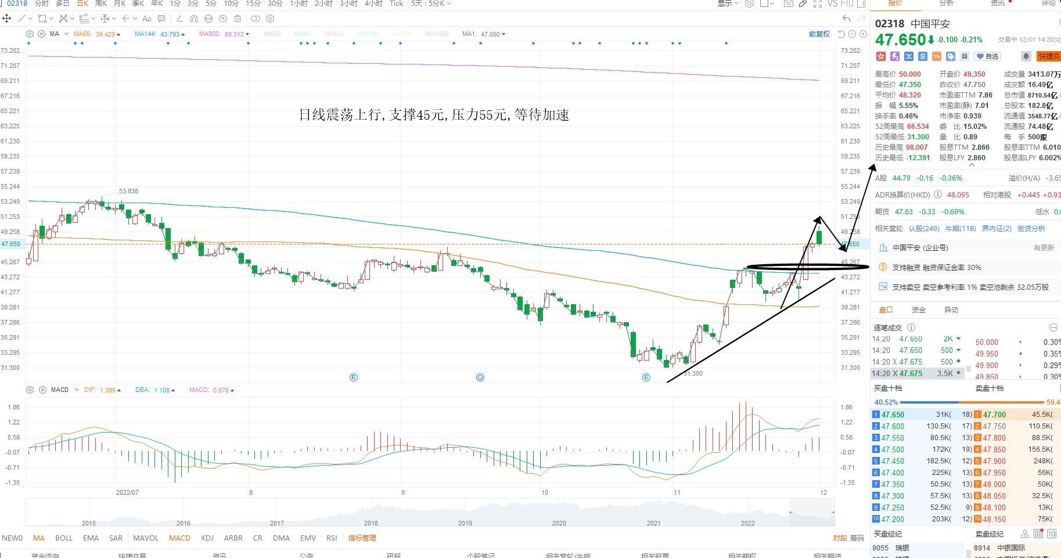
Task: Expand rectangle tool options arrow
Action: (51, 19)
